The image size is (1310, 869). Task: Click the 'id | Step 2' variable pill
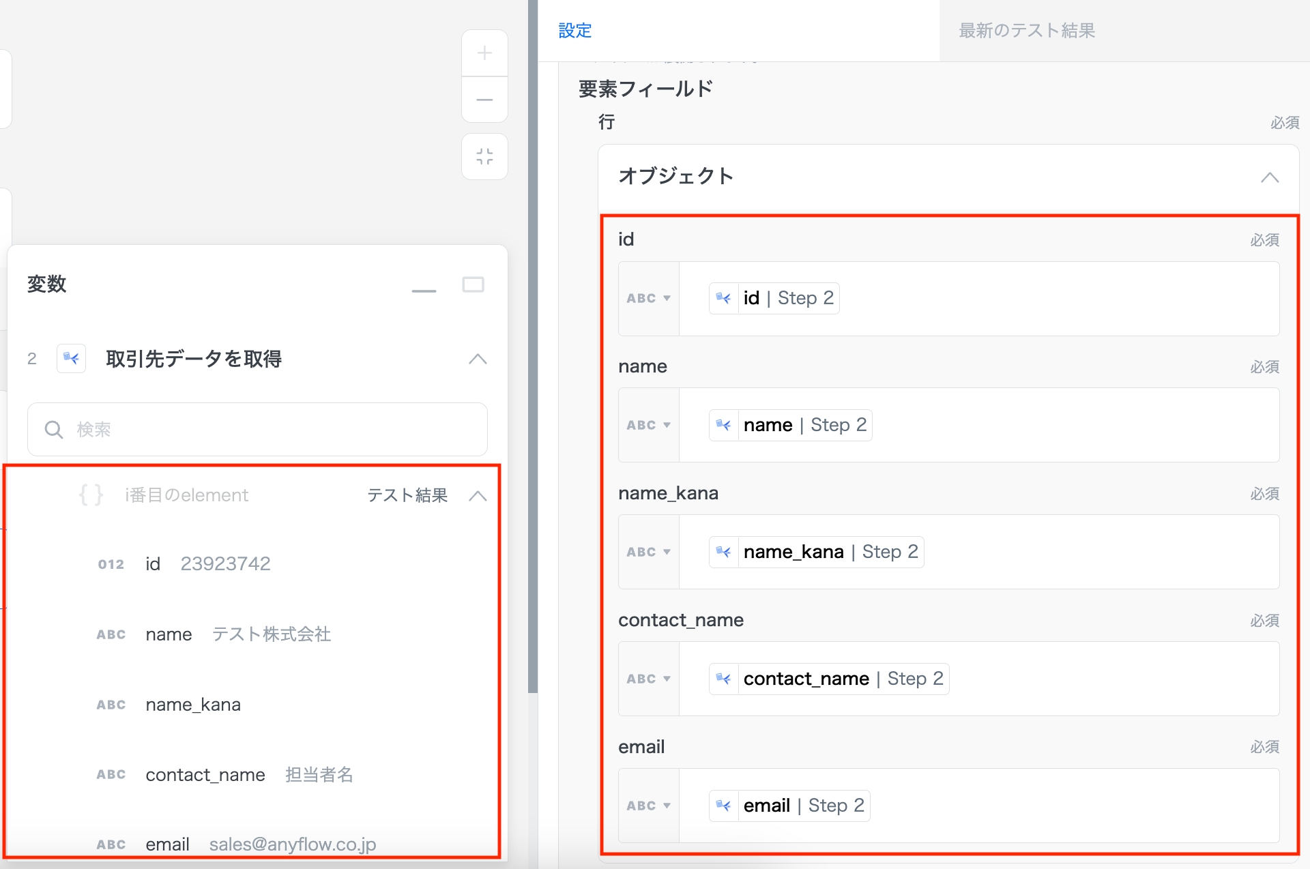774,298
